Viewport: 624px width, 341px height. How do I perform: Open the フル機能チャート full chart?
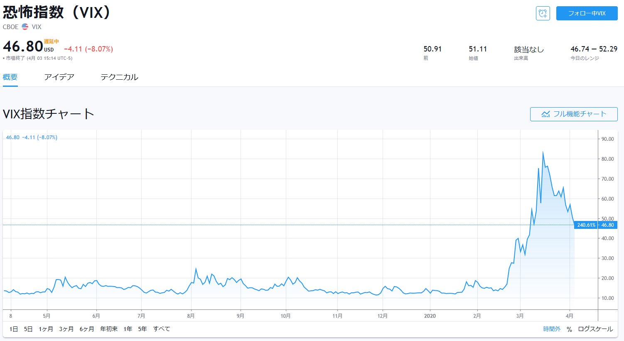click(x=574, y=114)
